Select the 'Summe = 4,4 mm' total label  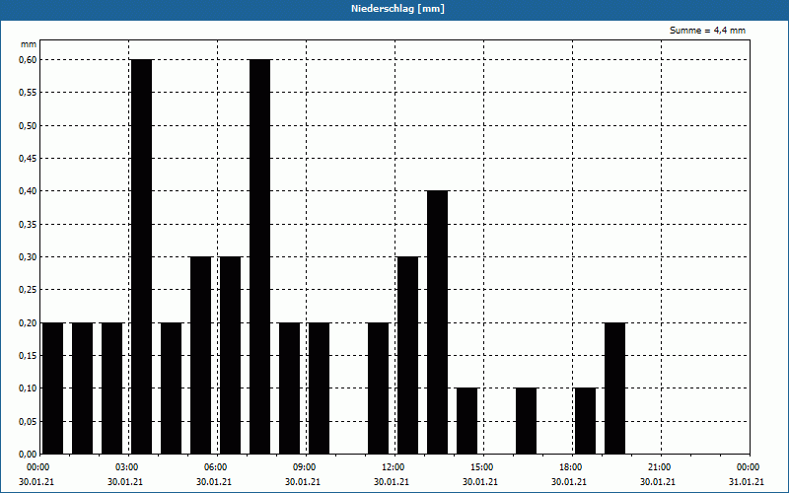707,31
